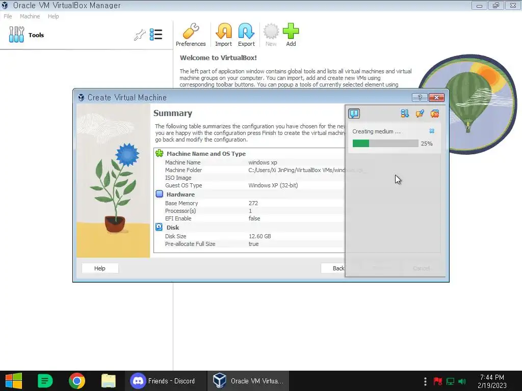Open the Windows Start button
Viewport: 522px width, 391px height.
[14, 381]
